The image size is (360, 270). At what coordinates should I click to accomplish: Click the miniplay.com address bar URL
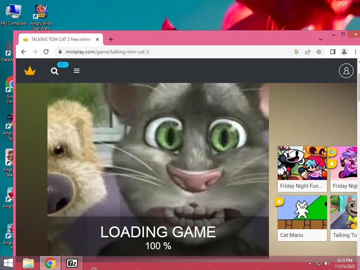(x=107, y=52)
